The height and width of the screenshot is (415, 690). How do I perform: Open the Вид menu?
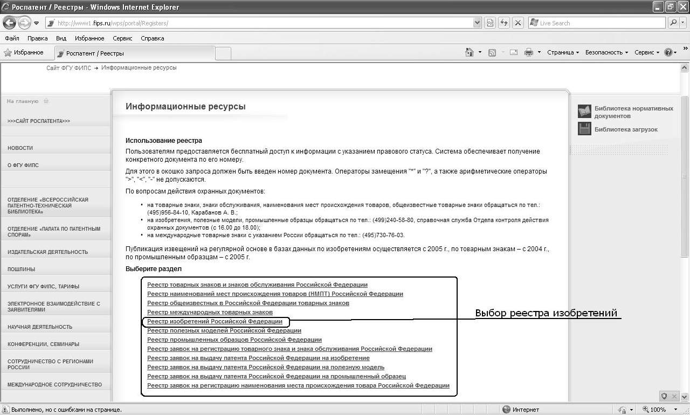coord(61,38)
